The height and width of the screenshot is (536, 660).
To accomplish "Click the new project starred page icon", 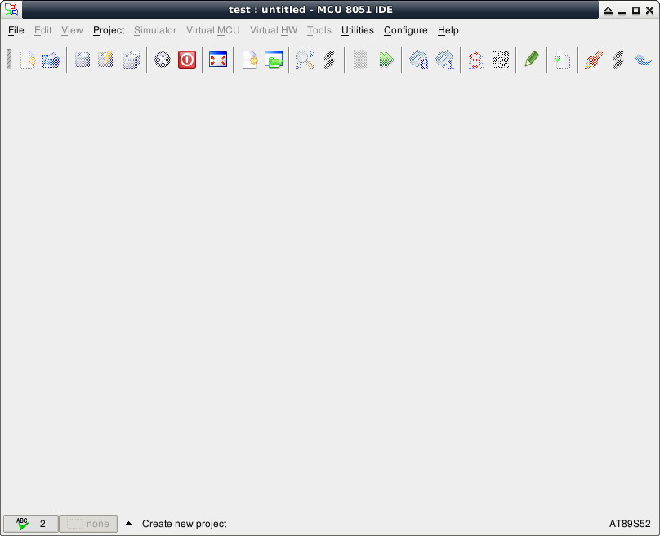I will pyautogui.click(x=250, y=60).
